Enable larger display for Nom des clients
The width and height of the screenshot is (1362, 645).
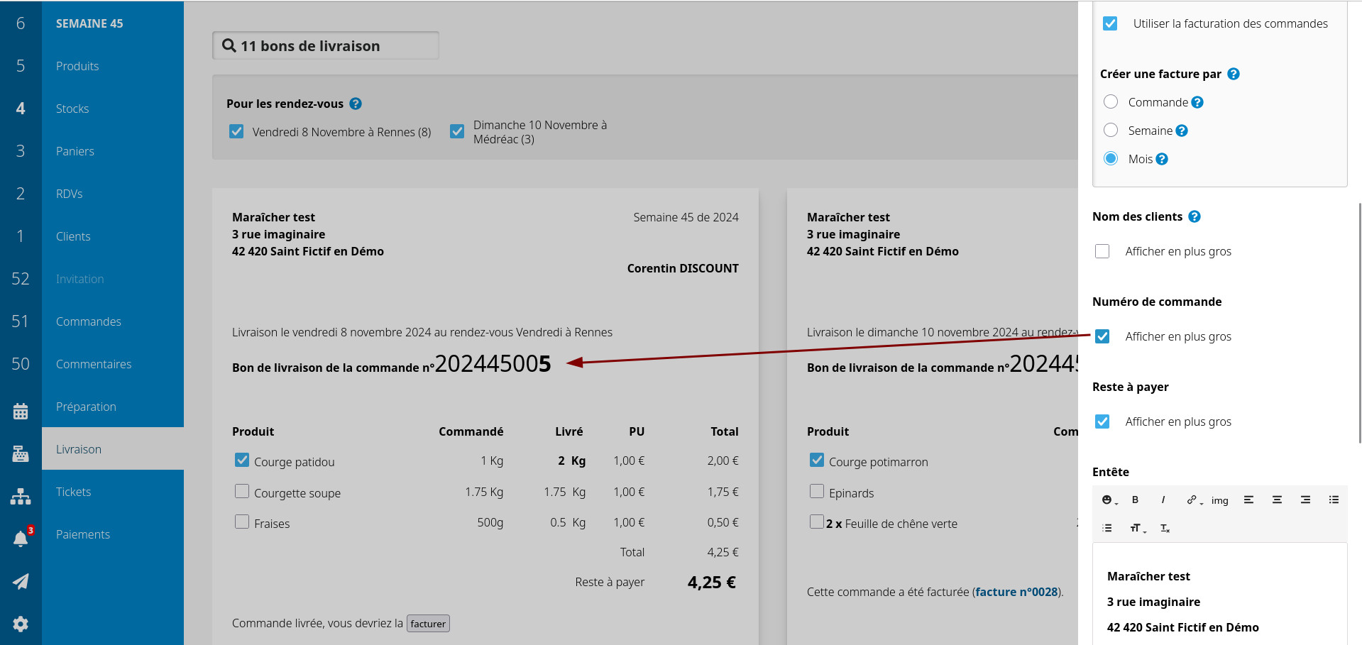click(x=1102, y=251)
